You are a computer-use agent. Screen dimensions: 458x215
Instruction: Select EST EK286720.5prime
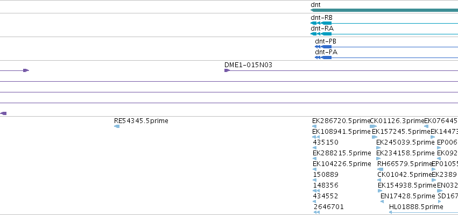[x=341, y=121]
